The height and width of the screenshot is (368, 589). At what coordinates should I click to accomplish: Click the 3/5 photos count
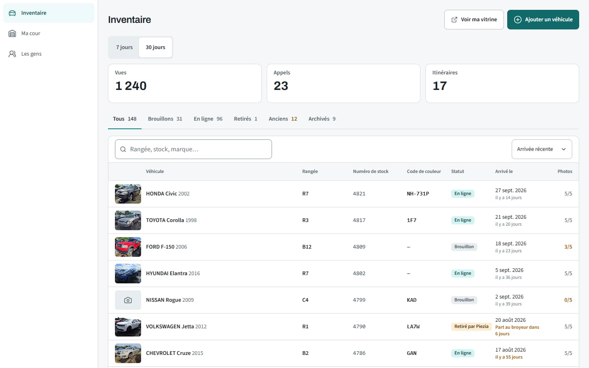pos(568,247)
